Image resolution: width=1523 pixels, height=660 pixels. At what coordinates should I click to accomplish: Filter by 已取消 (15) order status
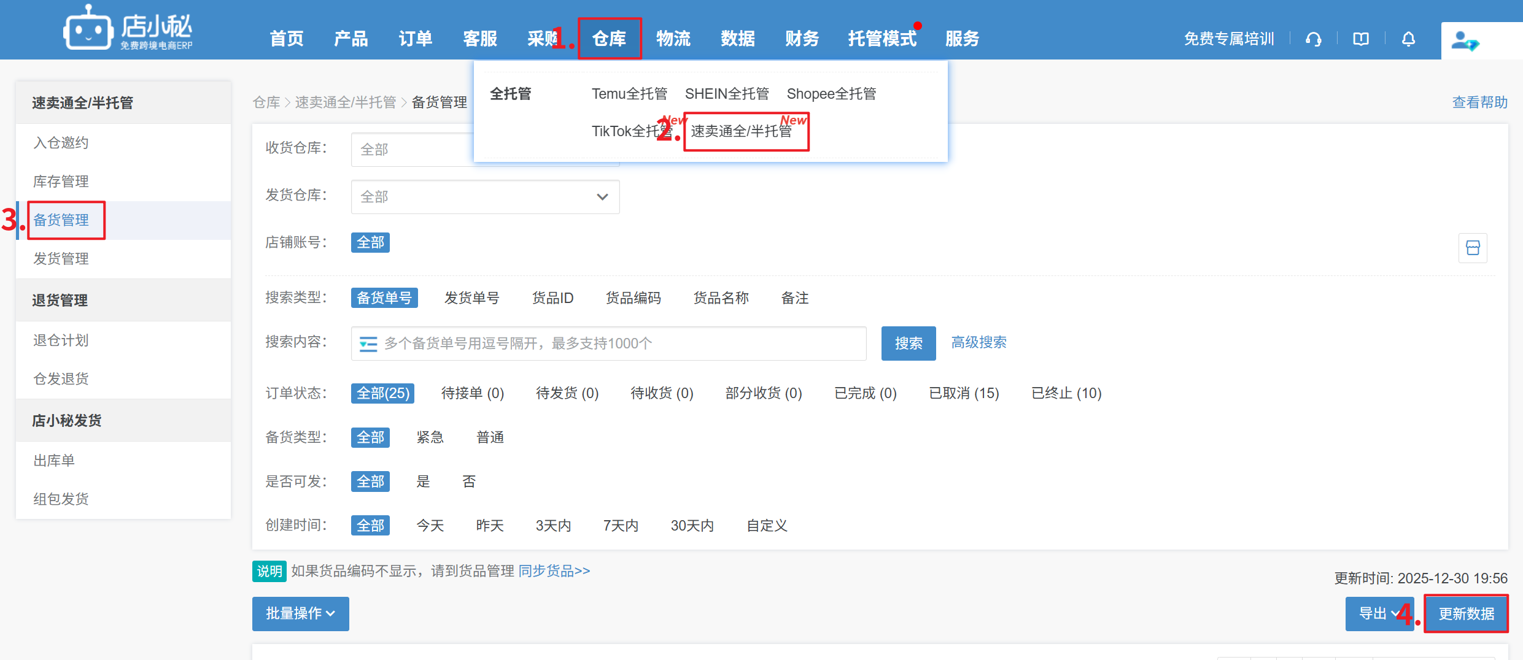[964, 393]
